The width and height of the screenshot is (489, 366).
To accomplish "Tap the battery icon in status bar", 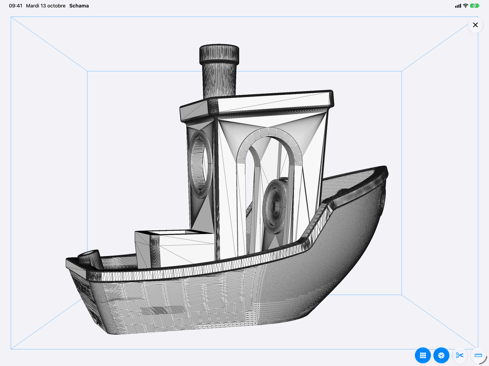I will tap(475, 6).
